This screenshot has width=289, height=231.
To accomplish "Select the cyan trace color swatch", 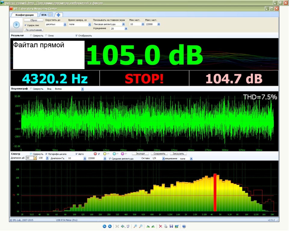I will (114, 154).
